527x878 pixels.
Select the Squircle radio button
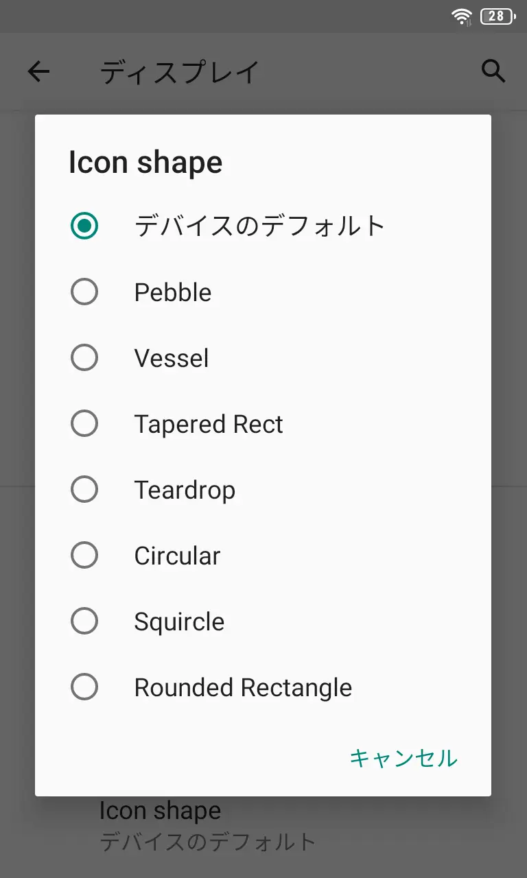pos(84,621)
